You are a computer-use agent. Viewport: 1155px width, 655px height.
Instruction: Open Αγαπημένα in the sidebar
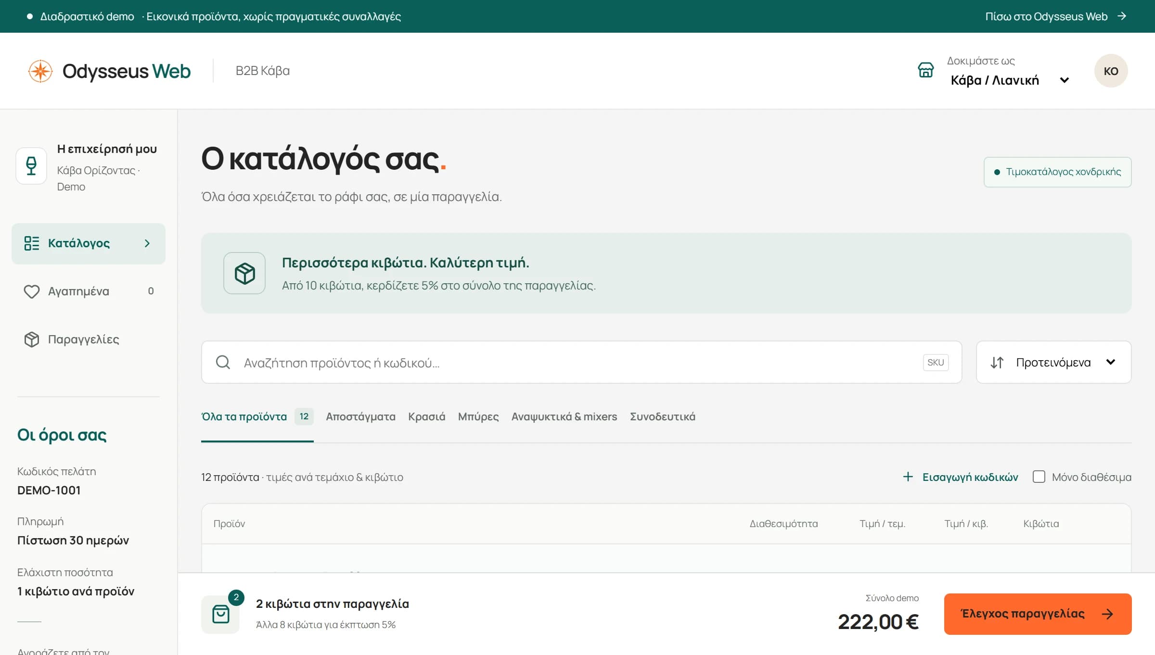89,291
